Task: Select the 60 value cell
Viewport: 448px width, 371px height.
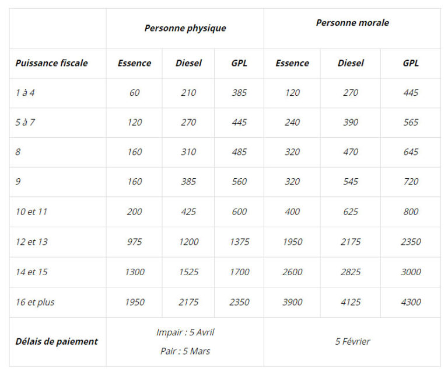Action: pos(134,93)
